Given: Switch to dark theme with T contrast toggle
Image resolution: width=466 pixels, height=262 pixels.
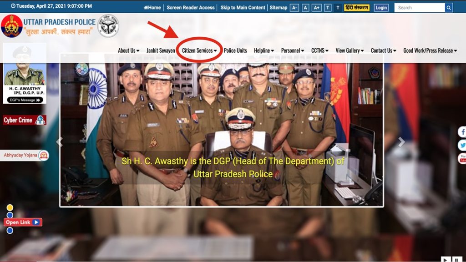Looking at the screenshot, I should pyautogui.click(x=338, y=7).
